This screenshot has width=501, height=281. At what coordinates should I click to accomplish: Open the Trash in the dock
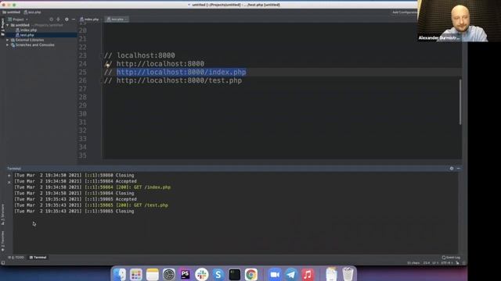pyautogui.click(x=348, y=274)
